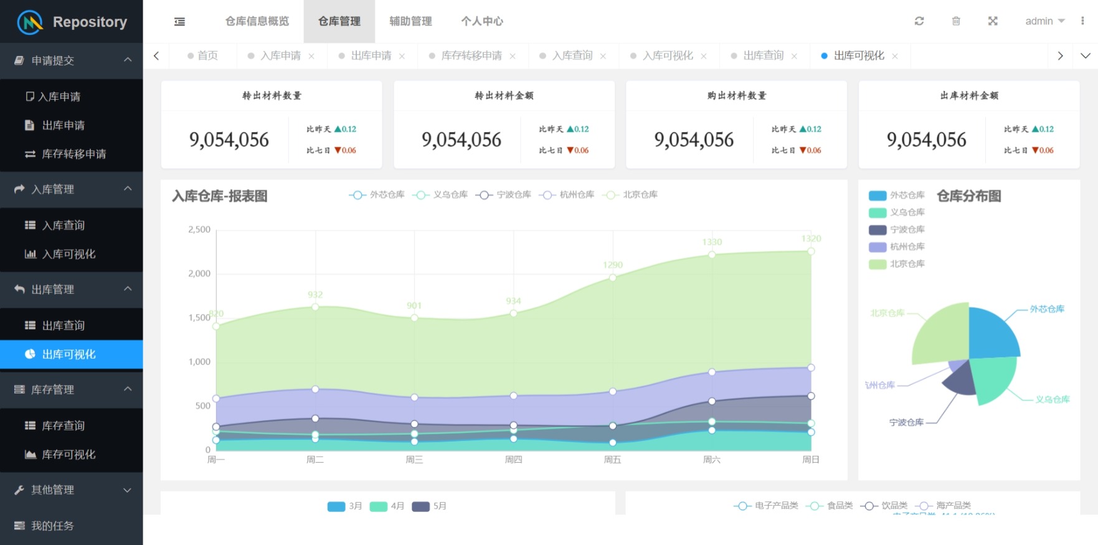Click the fullscreen expand icon
The width and height of the screenshot is (1098, 545).
coord(993,21)
